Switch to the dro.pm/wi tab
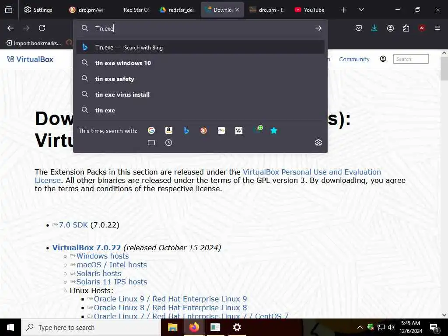This screenshot has height=336, width=448. tap(87, 10)
